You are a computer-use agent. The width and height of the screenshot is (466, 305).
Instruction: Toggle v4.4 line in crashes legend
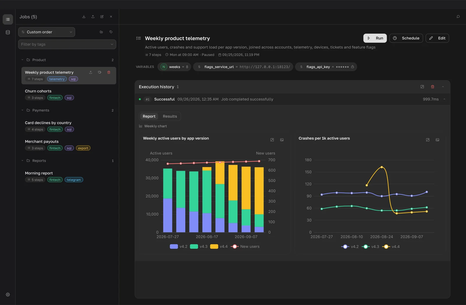click(391, 247)
